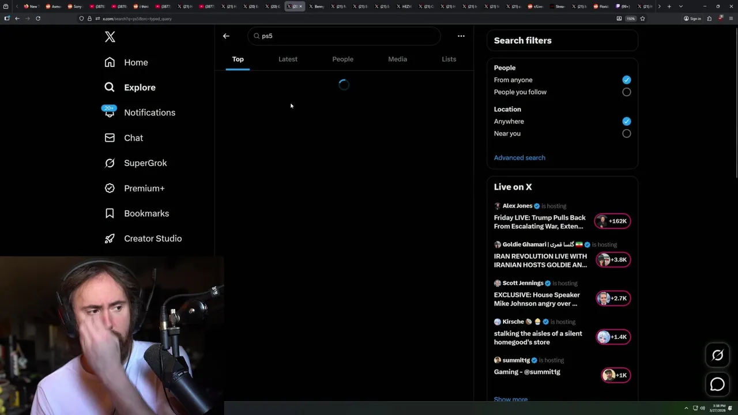
Task: Switch to the Top search tab
Action: (238, 59)
